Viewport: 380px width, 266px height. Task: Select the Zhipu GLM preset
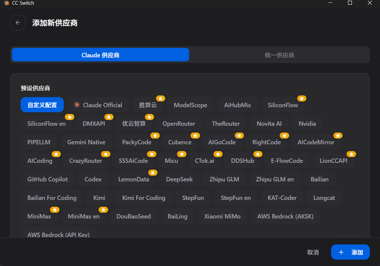coord(224,179)
